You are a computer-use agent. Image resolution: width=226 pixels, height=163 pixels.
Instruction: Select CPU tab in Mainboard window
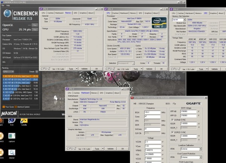[69, 93]
